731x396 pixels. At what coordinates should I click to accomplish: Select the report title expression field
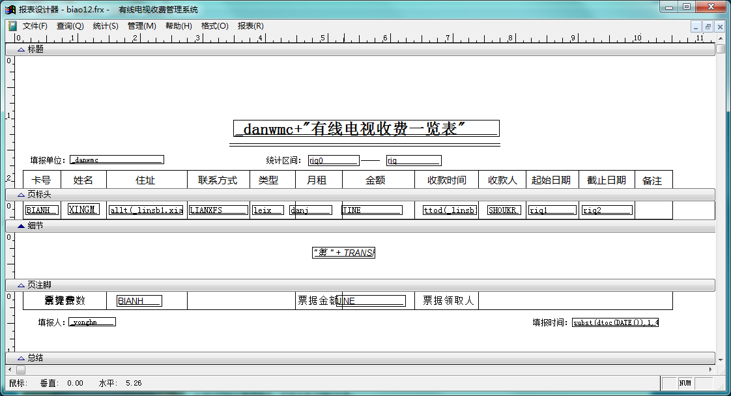366,128
